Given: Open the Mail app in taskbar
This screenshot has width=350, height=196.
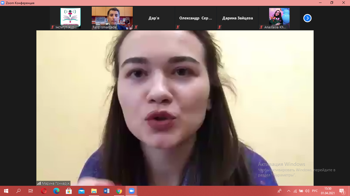Looking at the screenshot, I should coord(81,191).
